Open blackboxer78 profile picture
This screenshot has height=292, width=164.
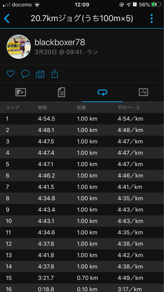click(x=19, y=47)
